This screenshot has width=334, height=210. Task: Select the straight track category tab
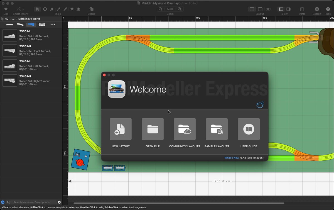click(x=10, y=25)
